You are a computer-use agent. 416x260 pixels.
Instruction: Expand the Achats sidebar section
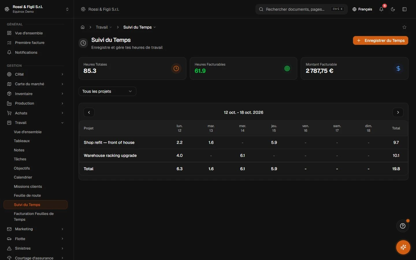36,113
